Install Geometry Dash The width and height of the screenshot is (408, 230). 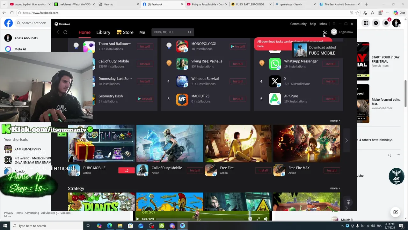[145, 99]
